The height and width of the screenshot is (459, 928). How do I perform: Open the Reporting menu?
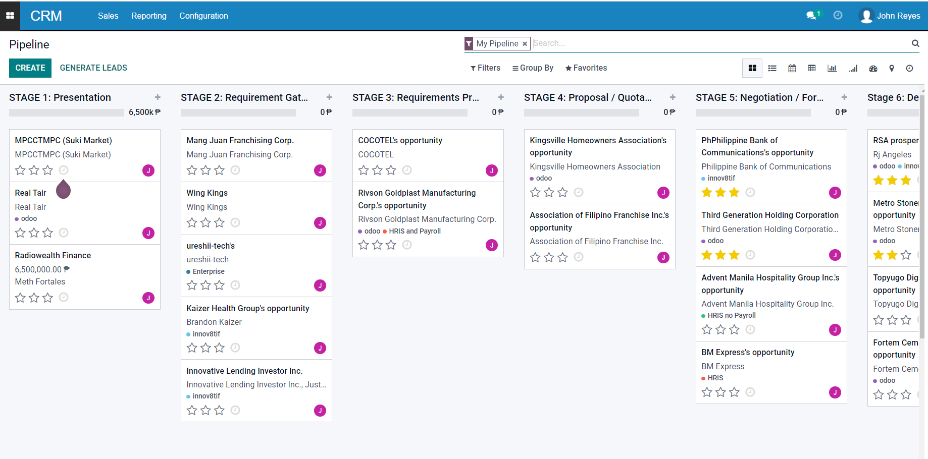coord(148,16)
